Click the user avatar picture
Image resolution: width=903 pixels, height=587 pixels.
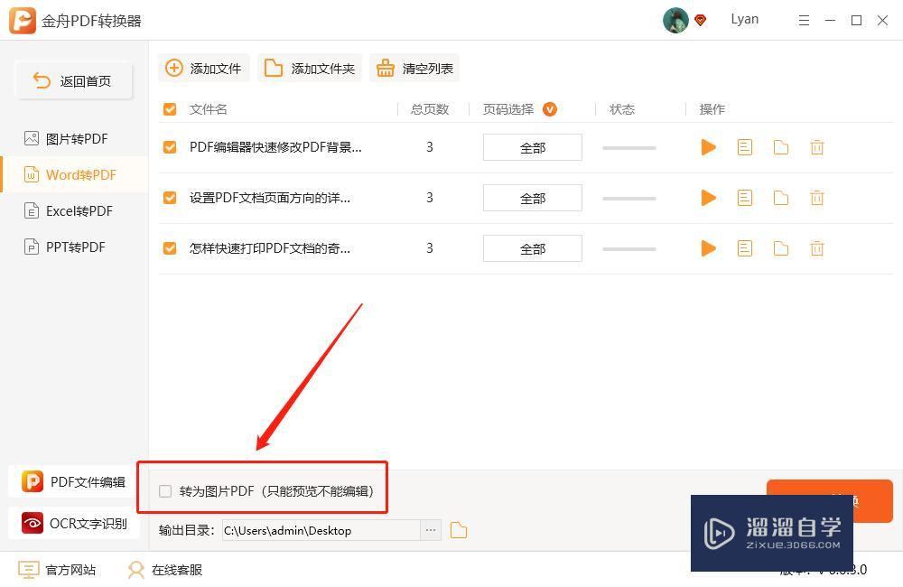(675, 20)
